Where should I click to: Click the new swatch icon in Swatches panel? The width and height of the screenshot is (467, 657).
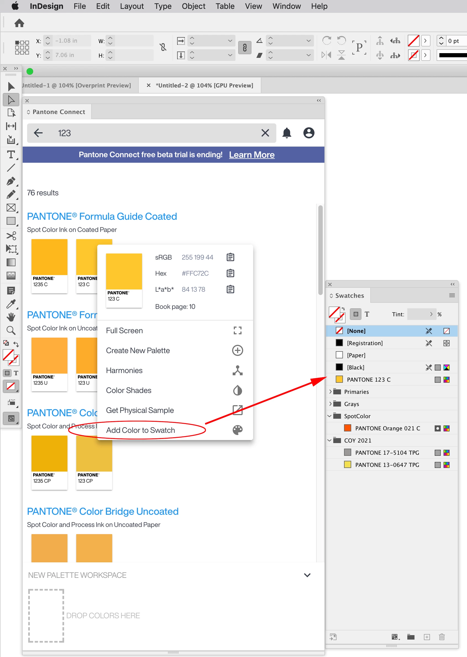click(x=427, y=637)
